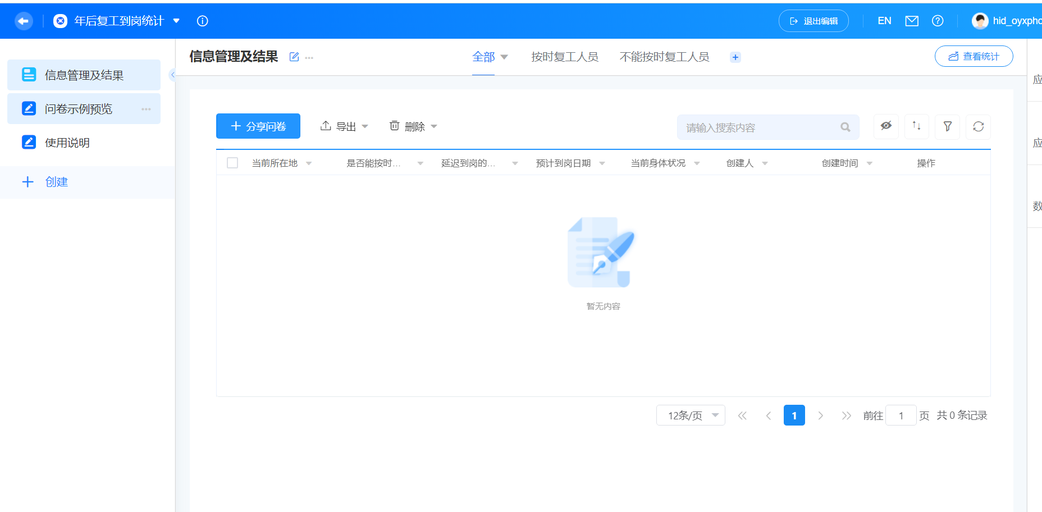Screen dimensions: 1042x512
Task: Refresh the table data
Action: point(979,126)
